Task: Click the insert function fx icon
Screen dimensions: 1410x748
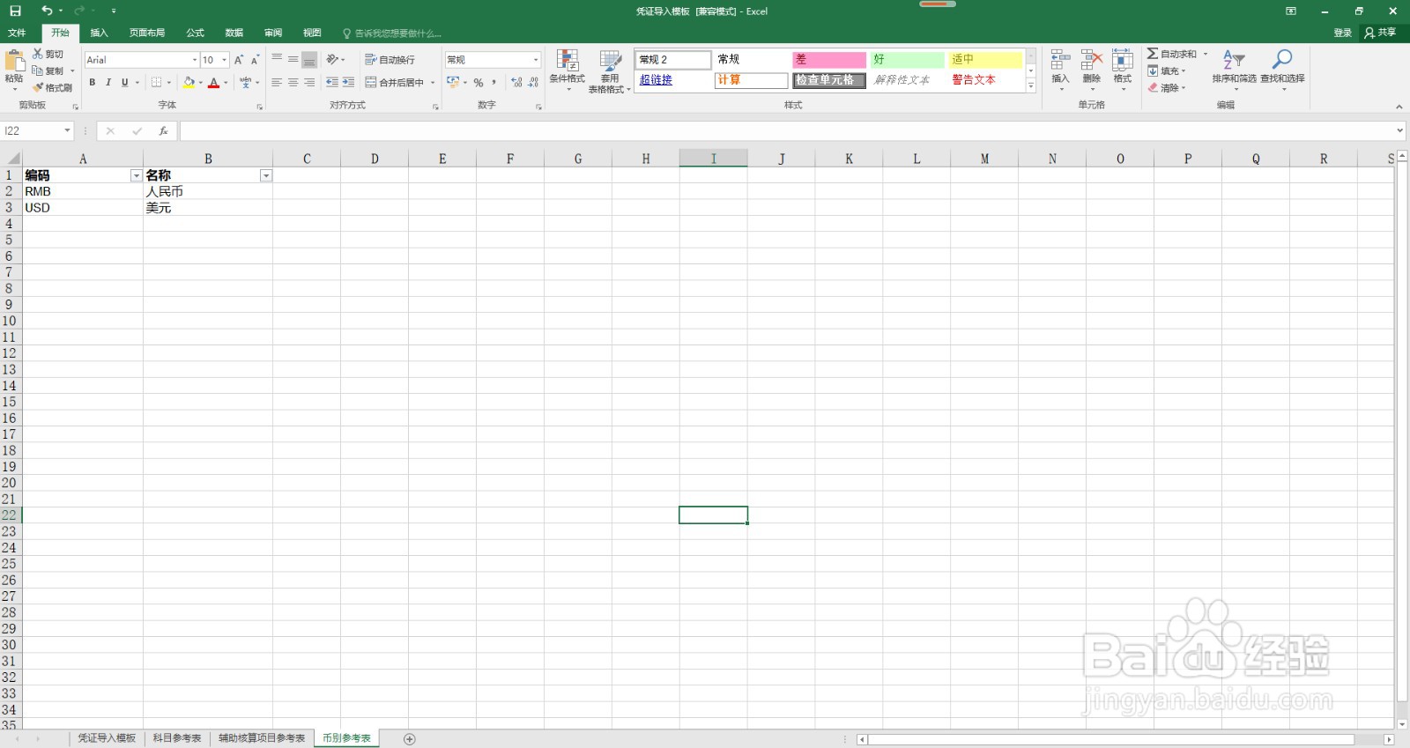Action: (163, 130)
